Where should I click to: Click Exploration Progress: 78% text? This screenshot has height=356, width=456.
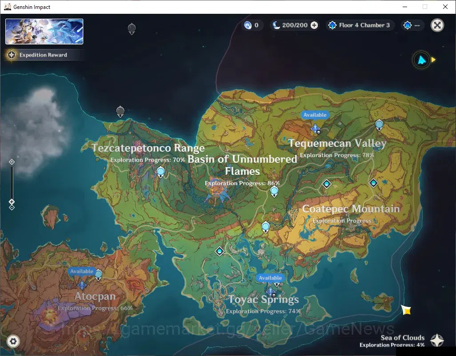(337, 155)
